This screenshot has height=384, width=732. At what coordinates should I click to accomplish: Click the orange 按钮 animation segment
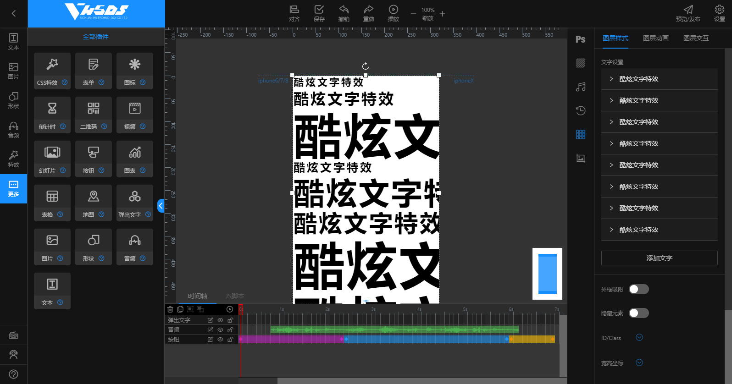pos(532,340)
